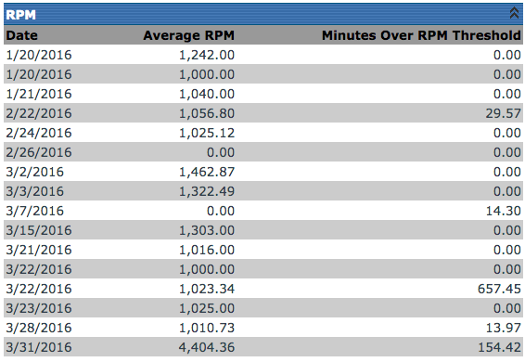Select the 657.45 minutes over threshold value
525x362 pixels.
499,289
